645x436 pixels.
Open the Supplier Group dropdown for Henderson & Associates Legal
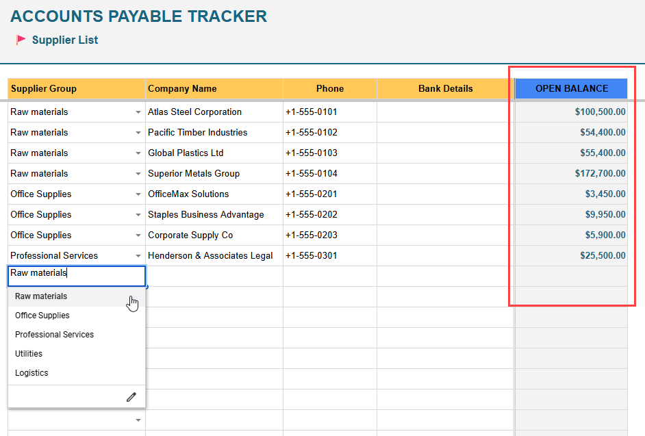tap(138, 255)
